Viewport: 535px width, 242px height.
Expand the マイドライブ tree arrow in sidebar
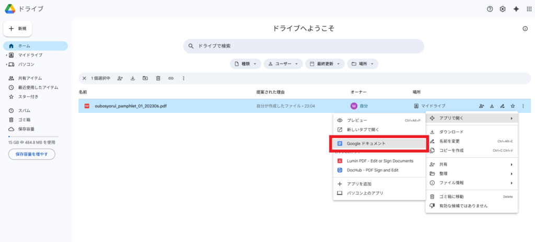pyautogui.click(x=6, y=55)
